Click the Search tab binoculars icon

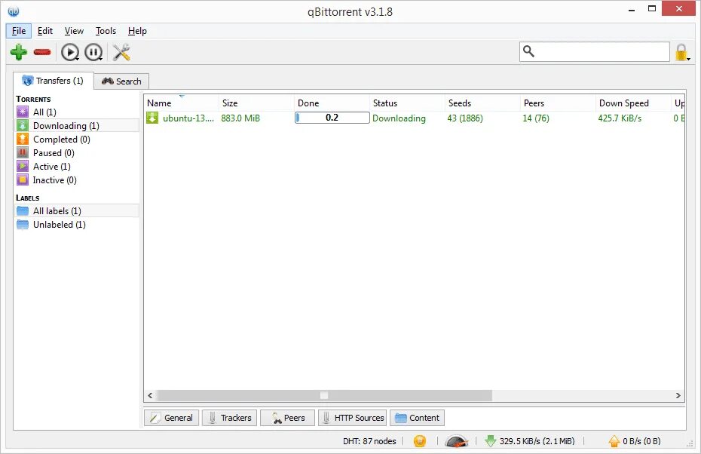107,81
